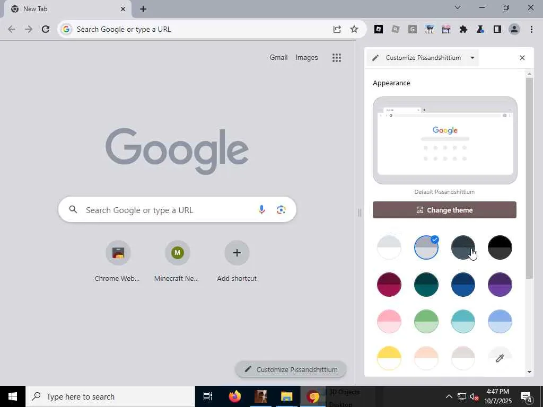
Task: Apply the aqua teal color swatch
Action: click(x=463, y=322)
